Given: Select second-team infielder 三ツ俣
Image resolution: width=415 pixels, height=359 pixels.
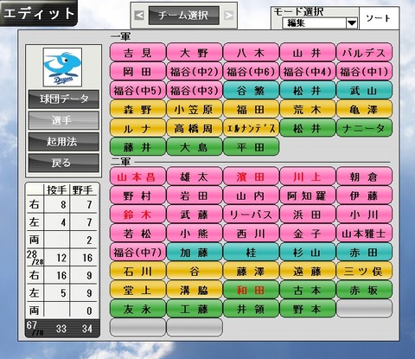Looking at the screenshot, I should 364,271.
